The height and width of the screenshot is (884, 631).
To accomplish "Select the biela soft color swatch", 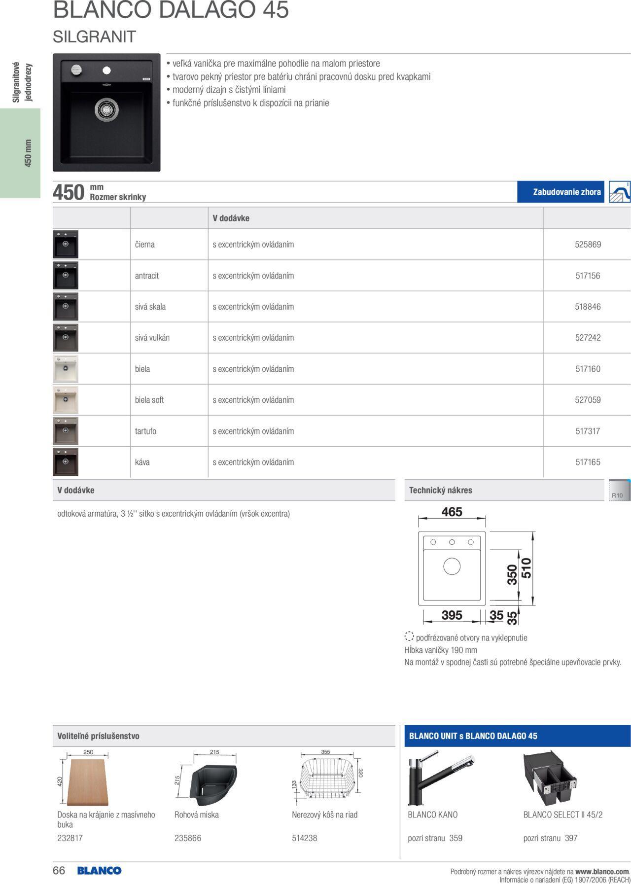I will point(66,400).
